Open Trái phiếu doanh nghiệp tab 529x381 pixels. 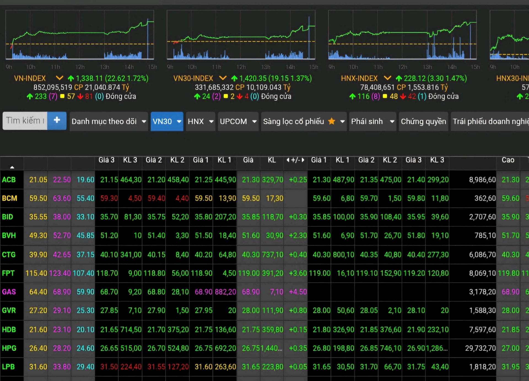(490, 121)
